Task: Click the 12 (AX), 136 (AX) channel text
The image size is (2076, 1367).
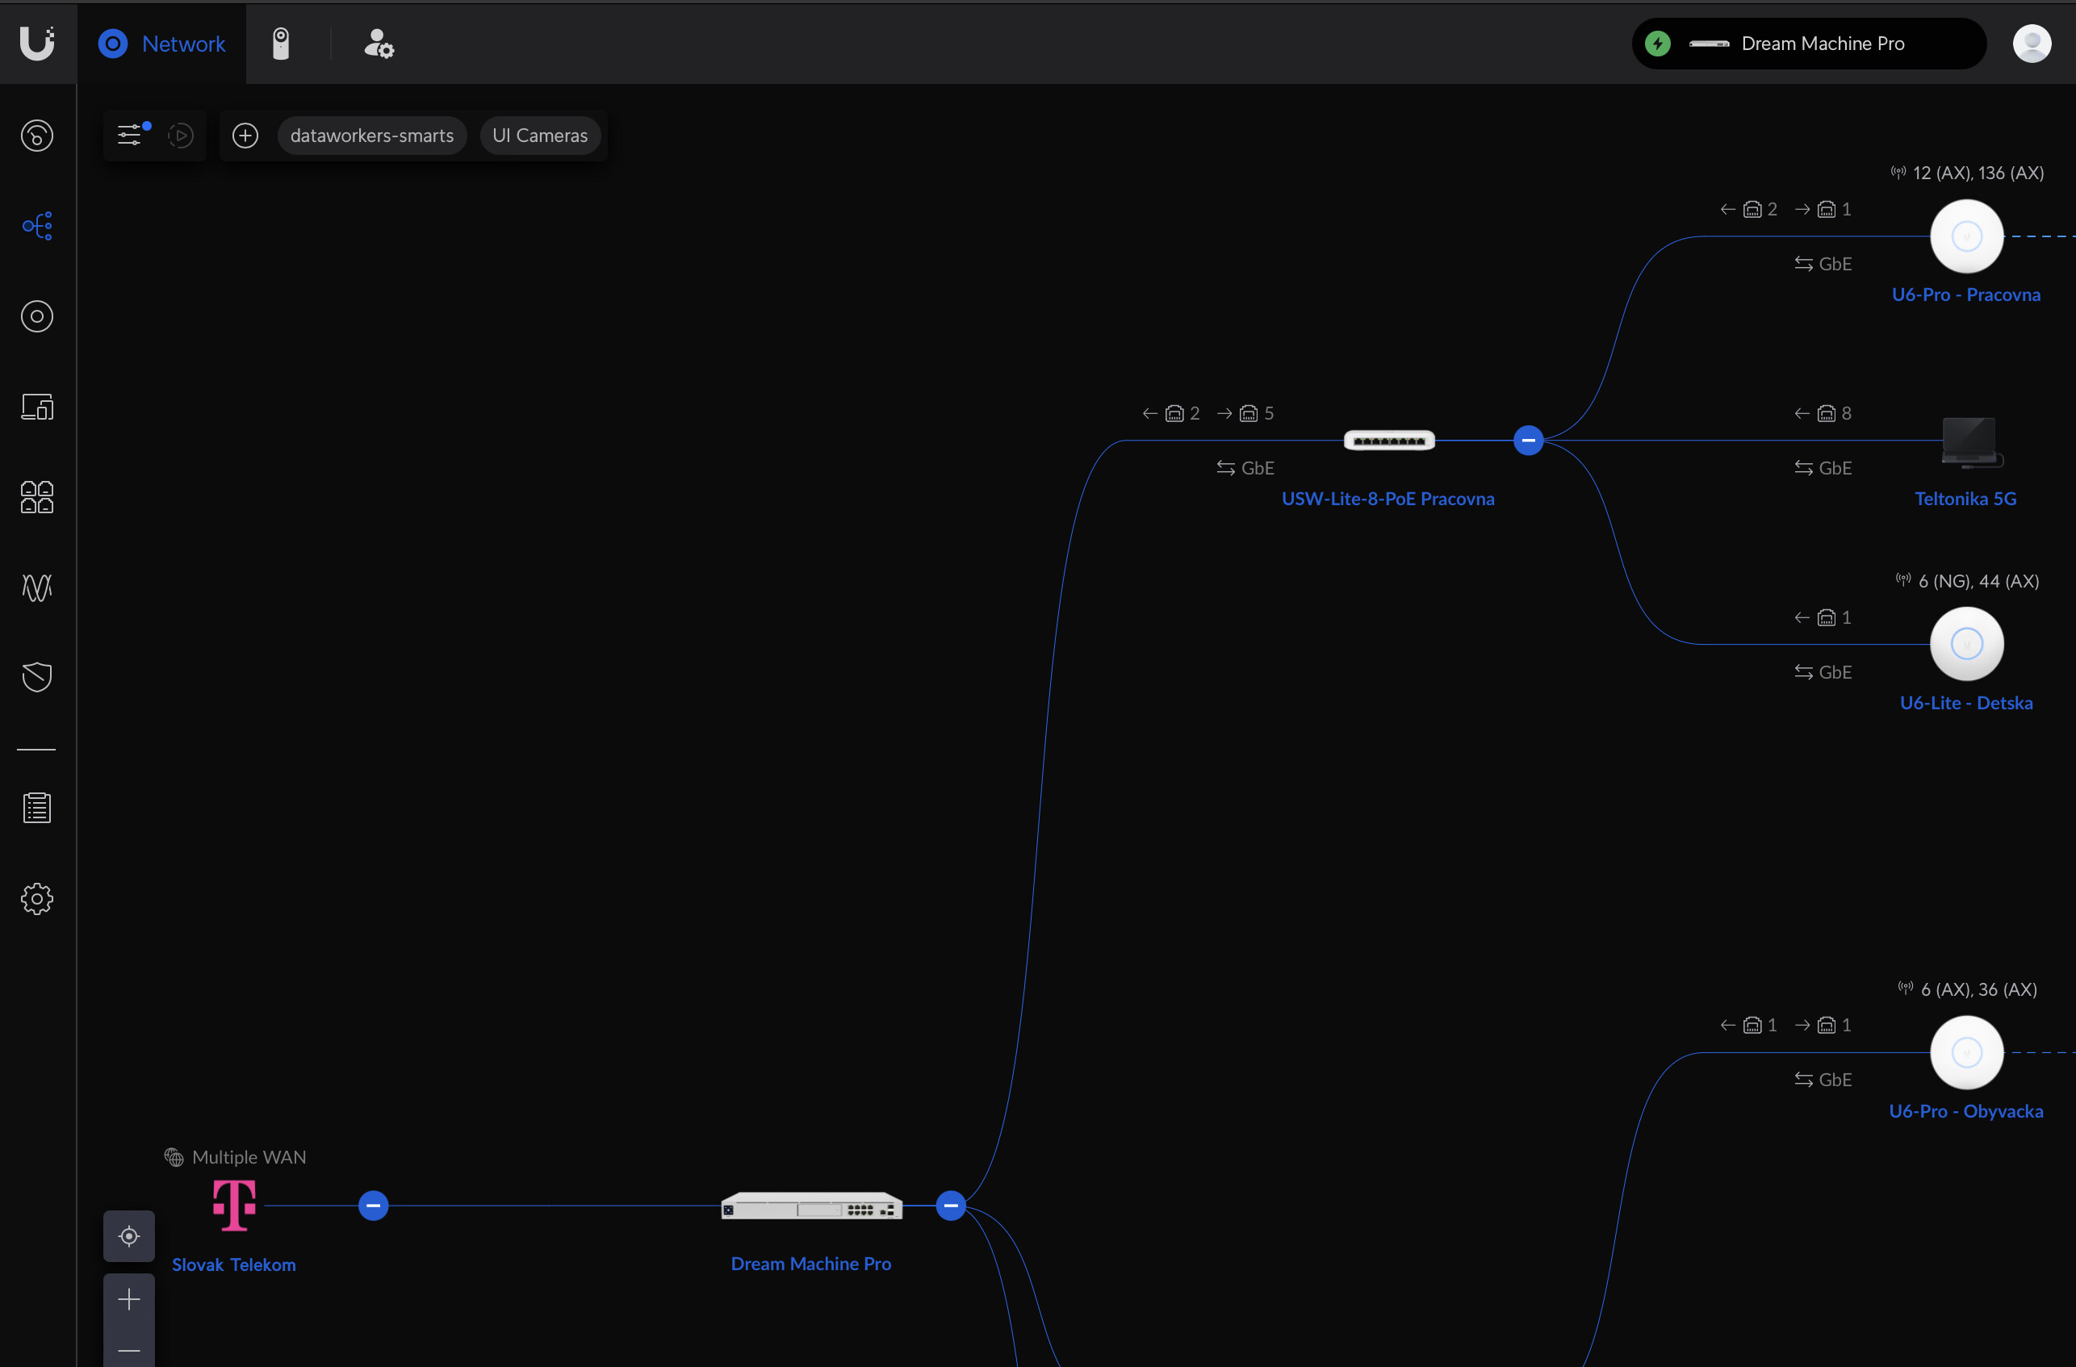Action: (x=1978, y=173)
